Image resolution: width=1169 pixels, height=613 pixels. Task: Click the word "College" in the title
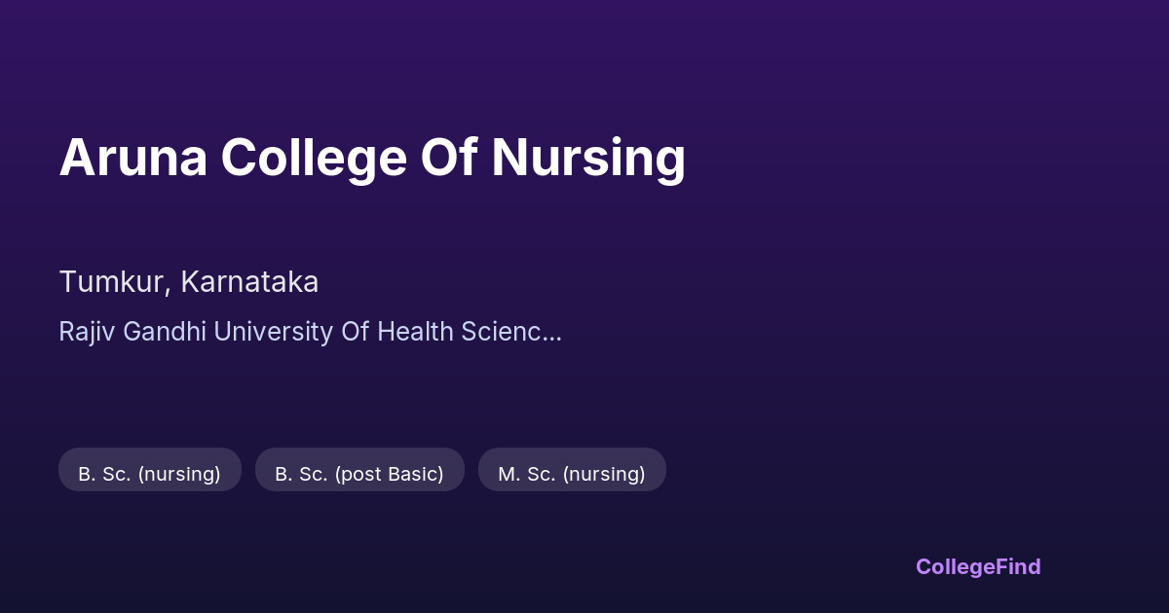coord(315,158)
